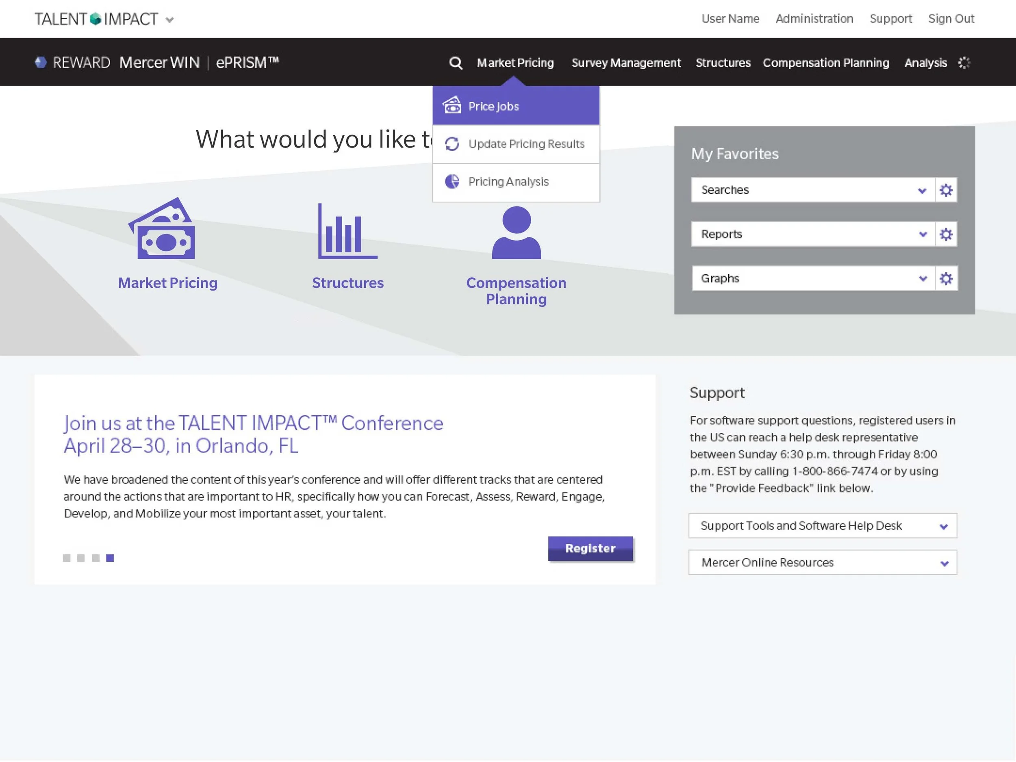Viewport: 1016px width, 762px height.
Task: Go to second carousel slide indicator
Action: tap(81, 558)
